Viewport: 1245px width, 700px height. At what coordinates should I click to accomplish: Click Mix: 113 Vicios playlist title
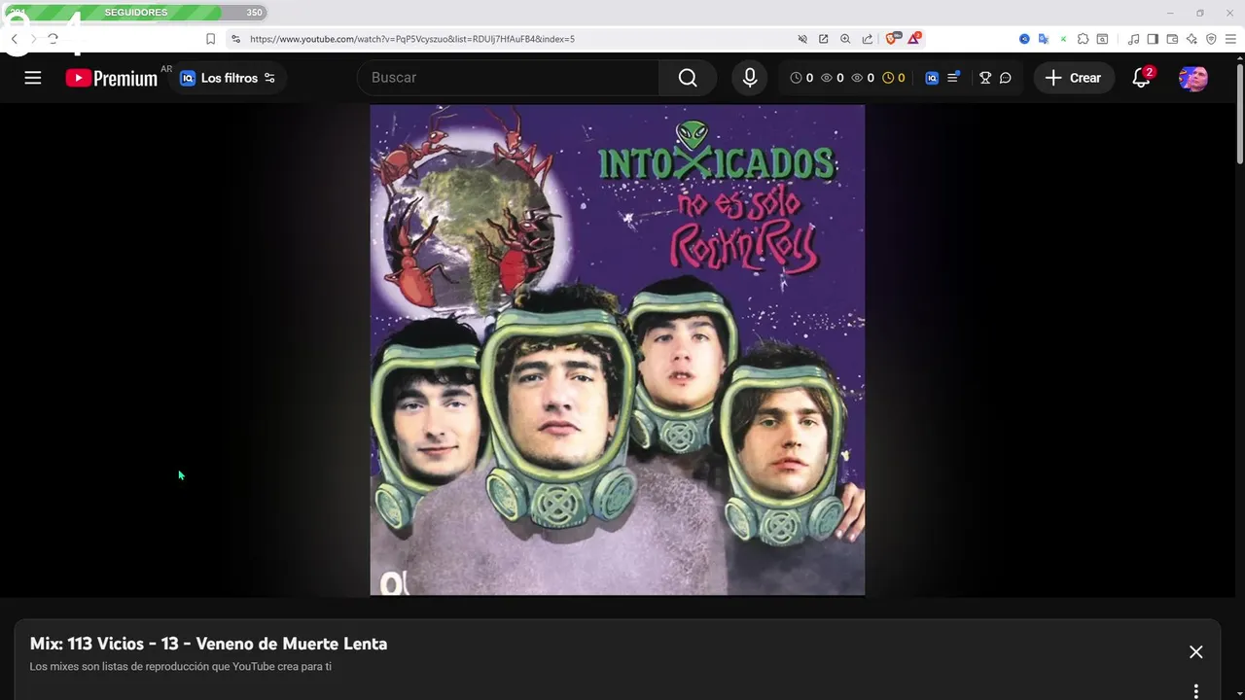(x=208, y=644)
